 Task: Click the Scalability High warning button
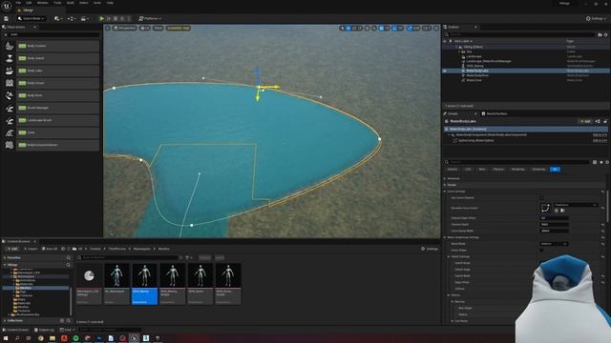point(179,28)
